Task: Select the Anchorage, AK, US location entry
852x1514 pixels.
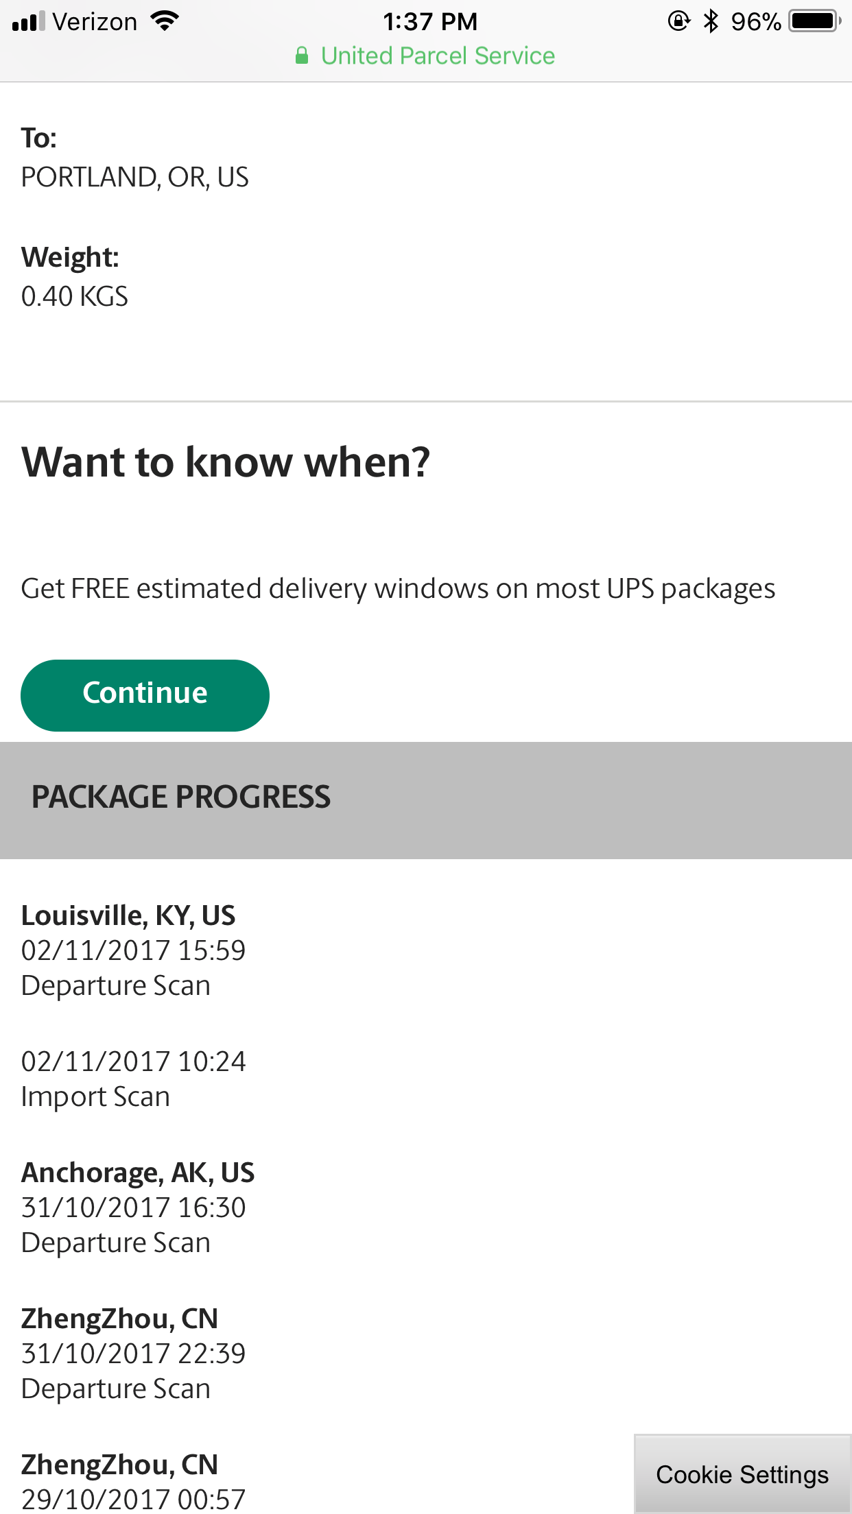Action: 138,1173
